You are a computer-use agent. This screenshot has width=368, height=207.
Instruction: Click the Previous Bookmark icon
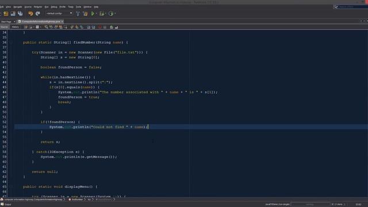pos(72,27)
